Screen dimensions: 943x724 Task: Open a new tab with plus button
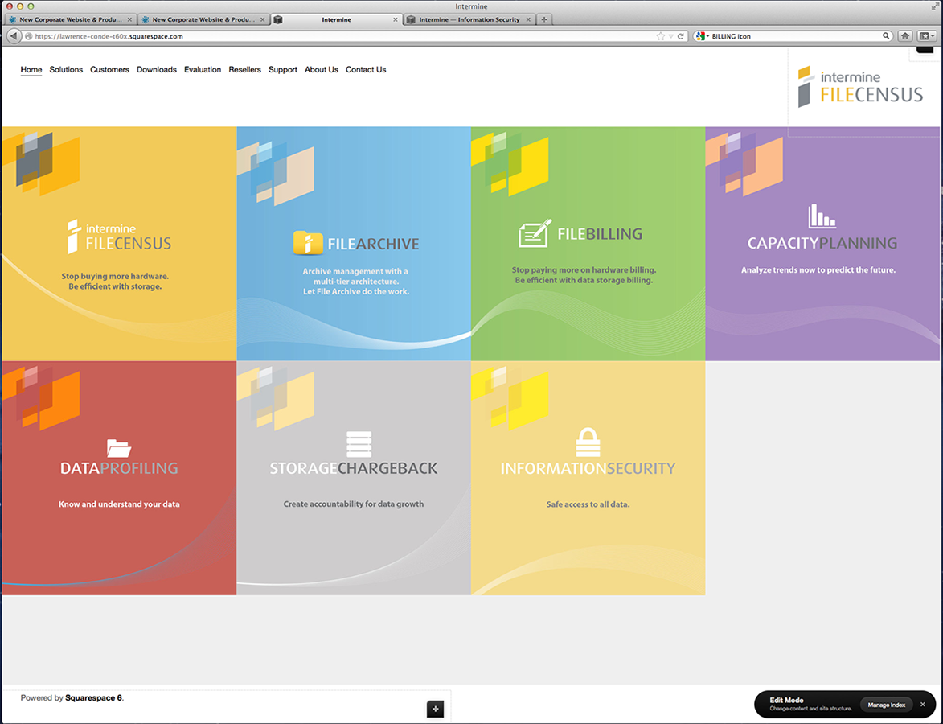point(543,19)
